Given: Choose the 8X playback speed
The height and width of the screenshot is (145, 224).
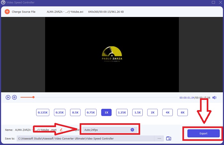Looking at the screenshot, I should [x=182, y=112].
